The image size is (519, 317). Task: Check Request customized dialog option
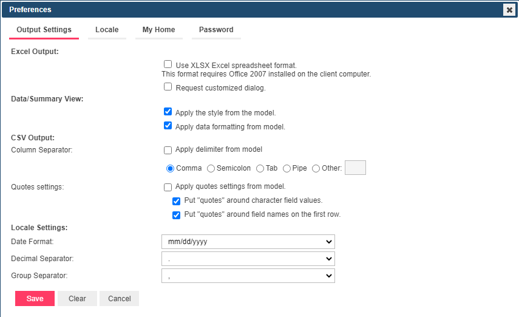coord(168,87)
